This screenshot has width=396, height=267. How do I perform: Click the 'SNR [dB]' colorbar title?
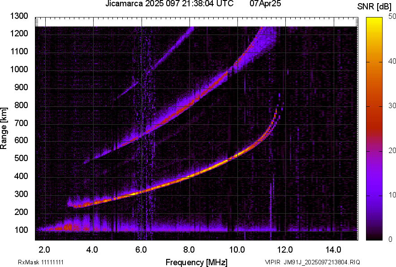374,7
